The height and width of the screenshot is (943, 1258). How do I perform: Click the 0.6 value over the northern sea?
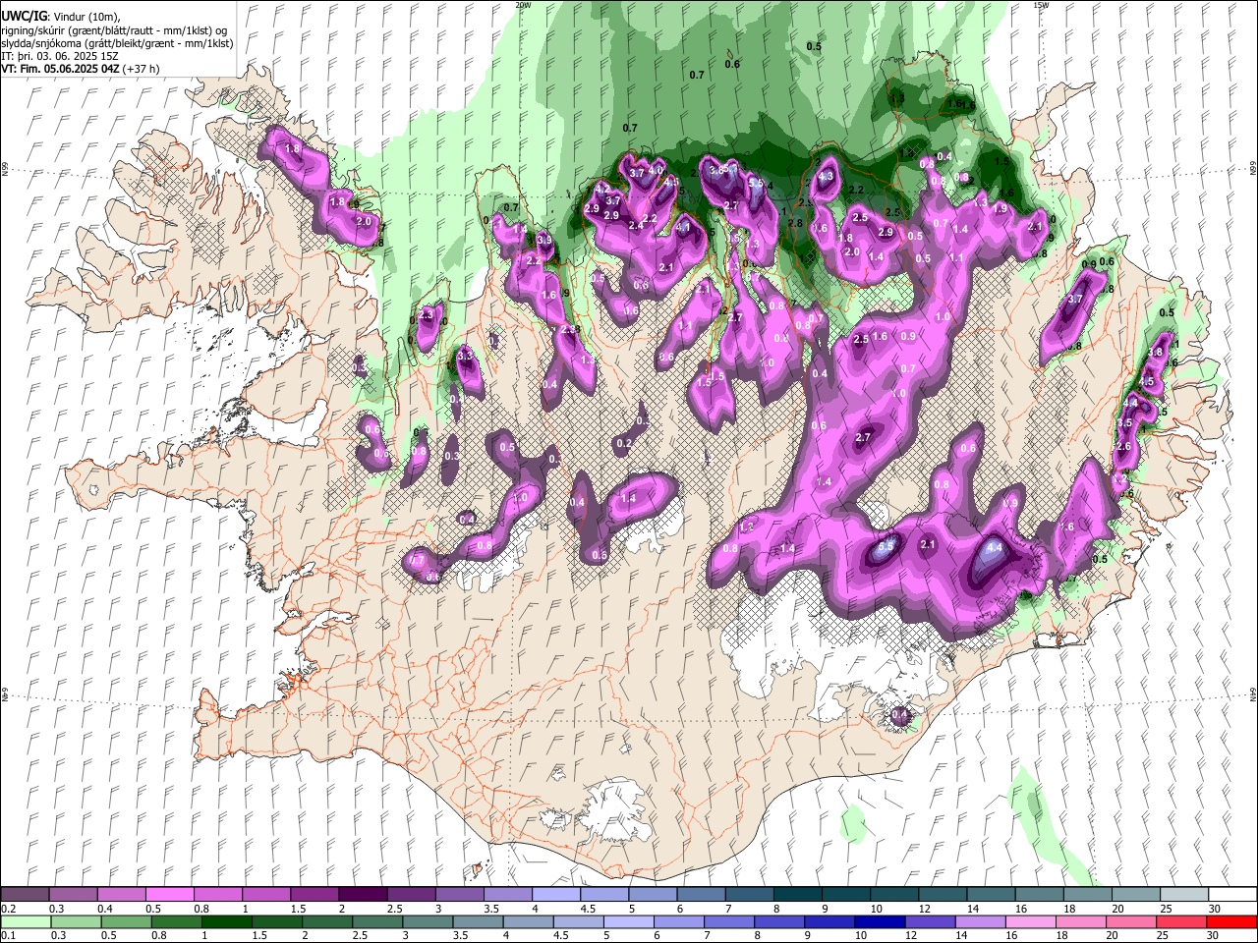tap(732, 64)
